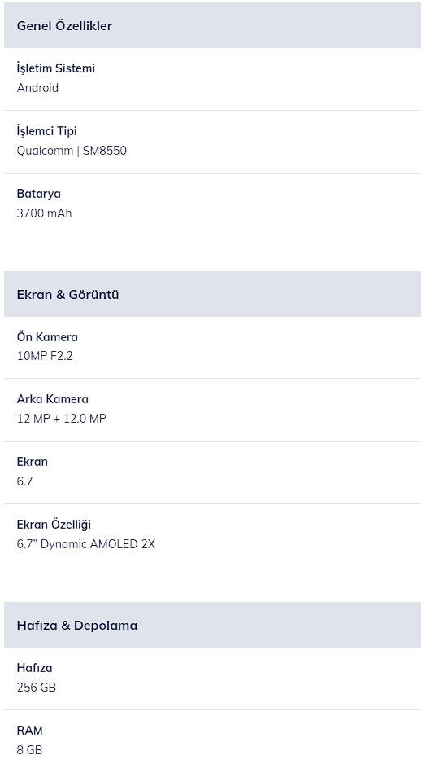The height and width of the screenshot is (760, 426).
Task: Select the Genel Özellikler section header
Action: tap(212, 25)
